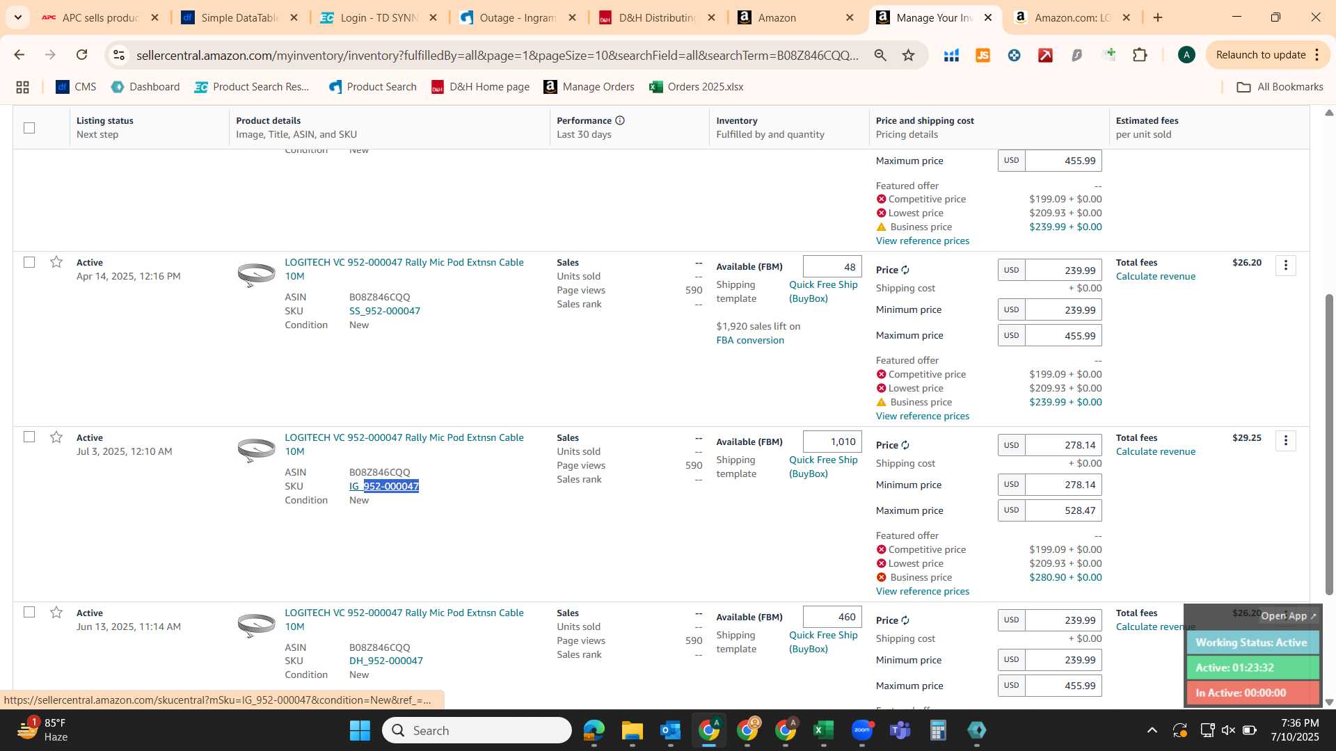Edit the available quantity field showing 48
Viewport: 1336px width, 751px height.
point(832,266)
